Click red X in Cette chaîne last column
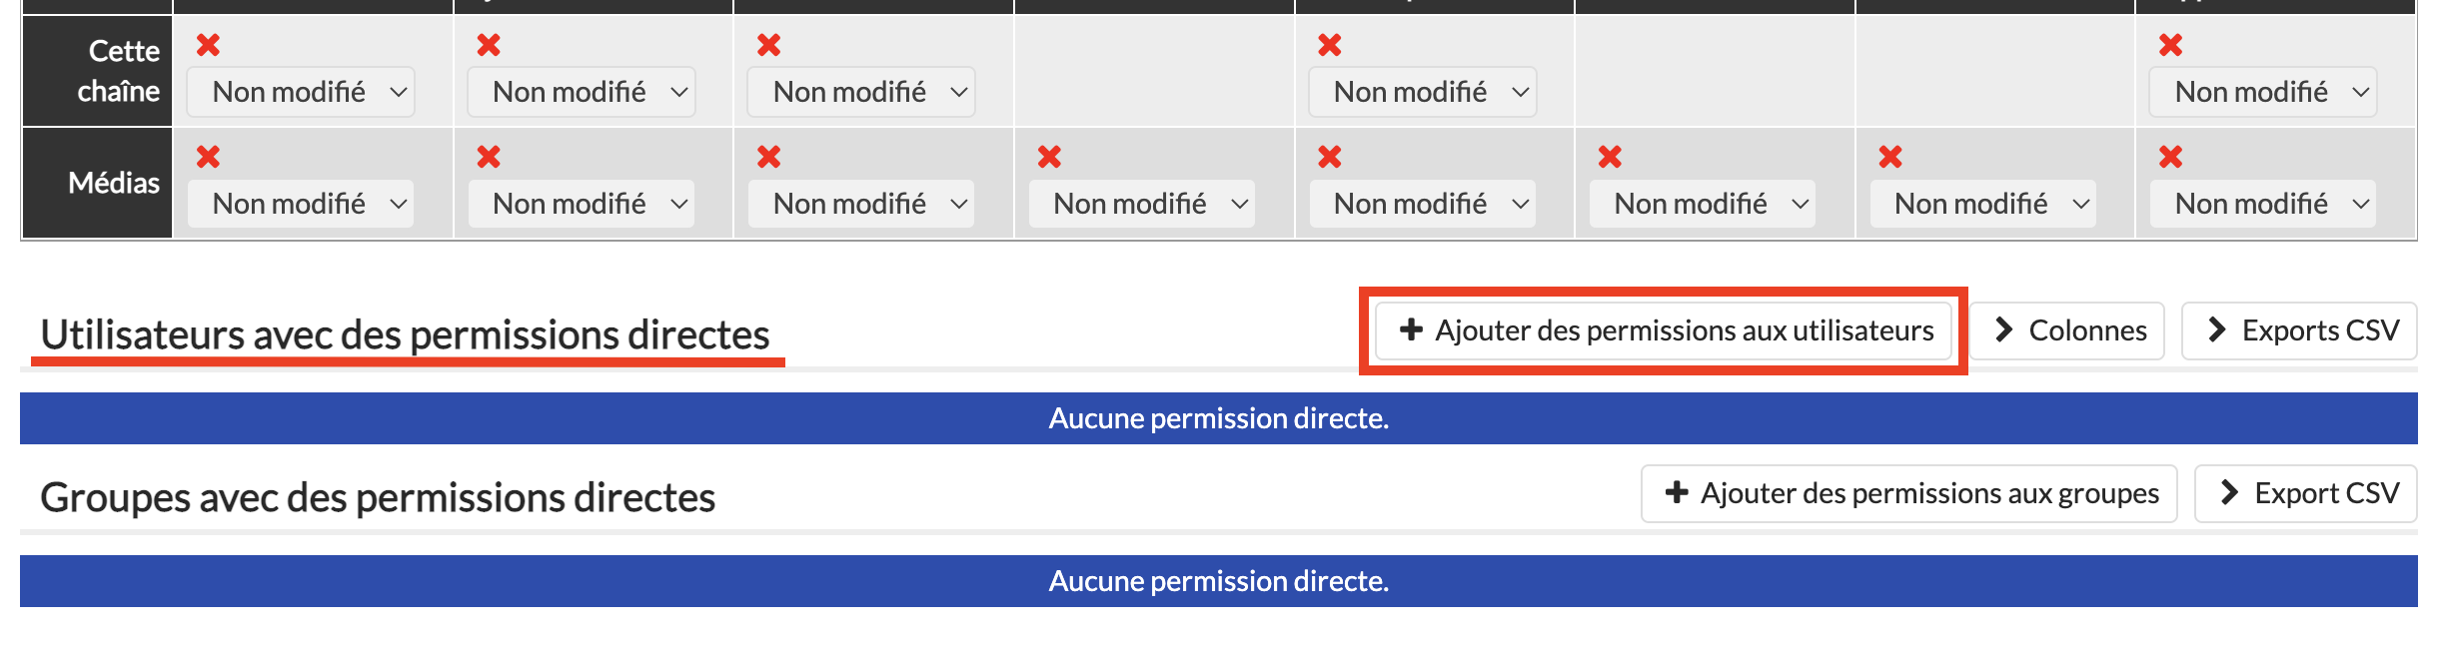The image size is (2438, 653). tap(2170, 45)
